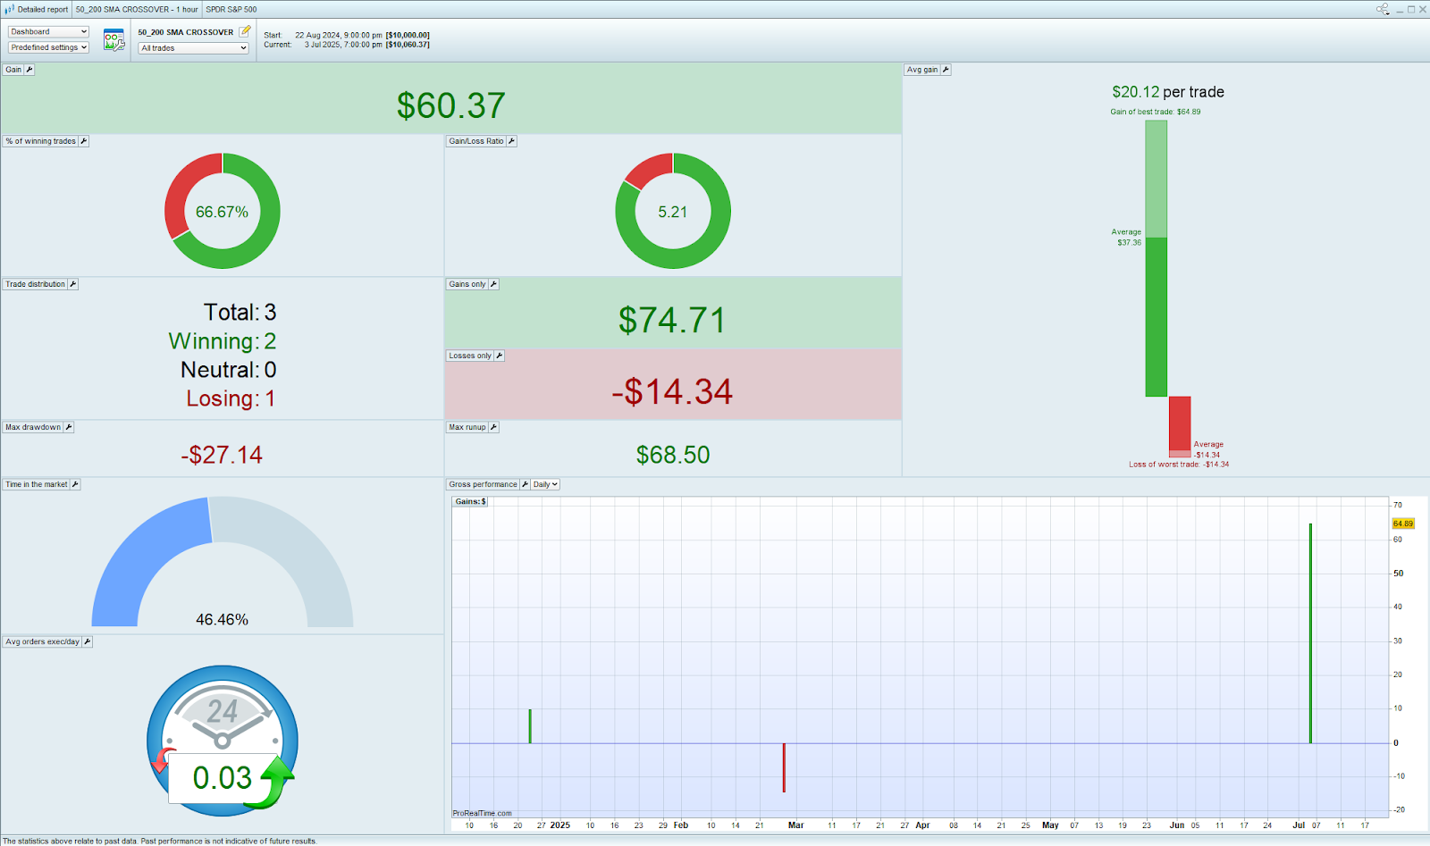The height and width of the screenshot is (846, 1430).
Task: Open Time in the market settings wrench
Action: pyautogui.click(x=75, y=484)
